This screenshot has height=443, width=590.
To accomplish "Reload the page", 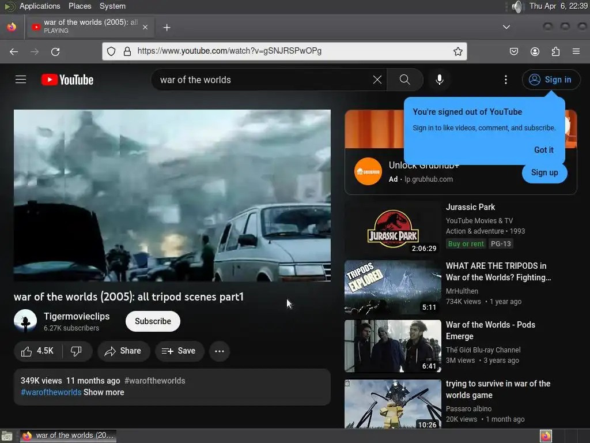I will [55, 51].
